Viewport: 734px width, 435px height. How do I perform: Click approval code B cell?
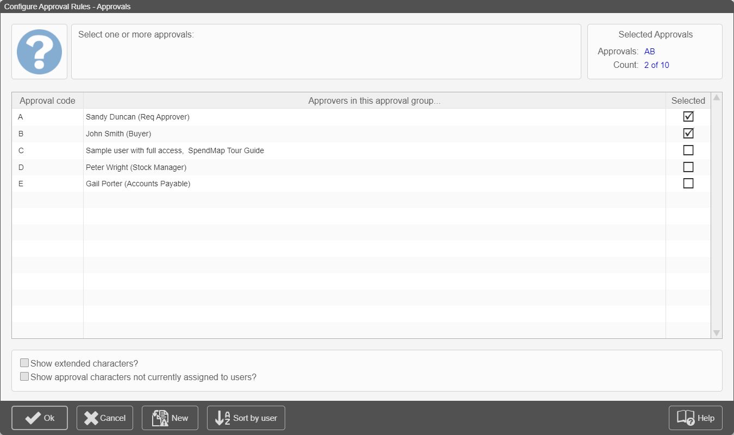point(48,134)
